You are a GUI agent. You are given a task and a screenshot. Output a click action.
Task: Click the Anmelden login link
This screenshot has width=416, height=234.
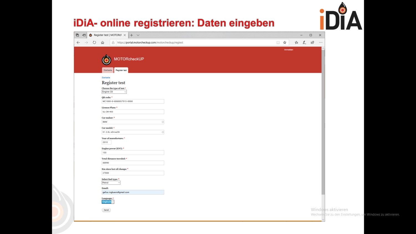(288, 50)
